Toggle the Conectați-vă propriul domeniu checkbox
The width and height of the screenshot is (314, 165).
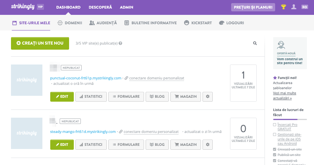pyautogui.click(x=274, y=160)
